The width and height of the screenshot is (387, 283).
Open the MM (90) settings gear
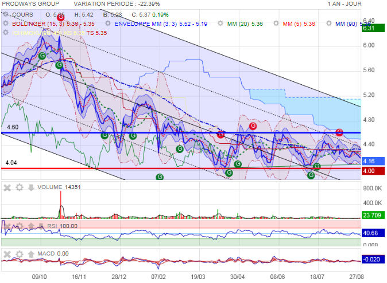point(329,24)
